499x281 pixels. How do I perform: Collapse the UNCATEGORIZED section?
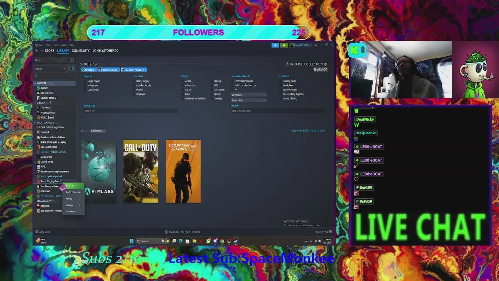(35, 123)
